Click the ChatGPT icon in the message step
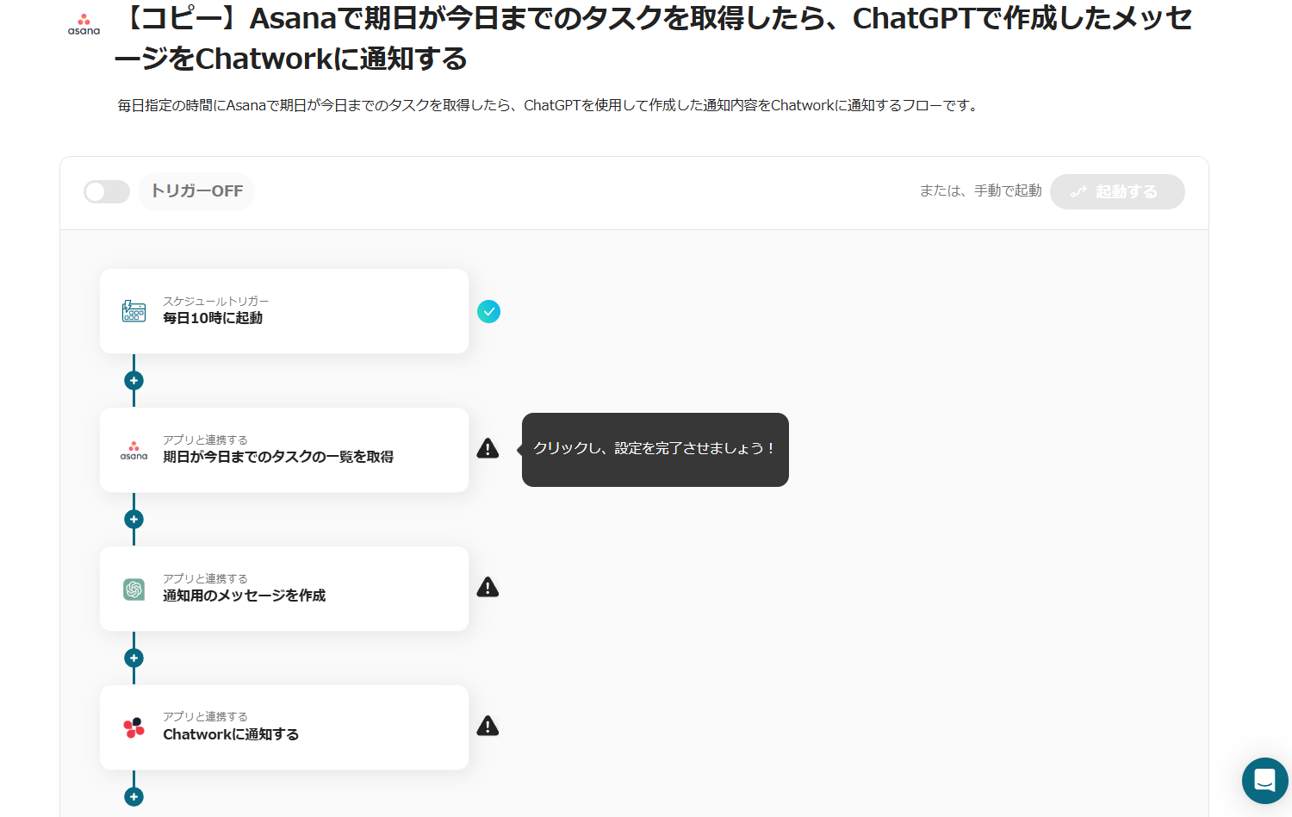 (x=134, y=589)
